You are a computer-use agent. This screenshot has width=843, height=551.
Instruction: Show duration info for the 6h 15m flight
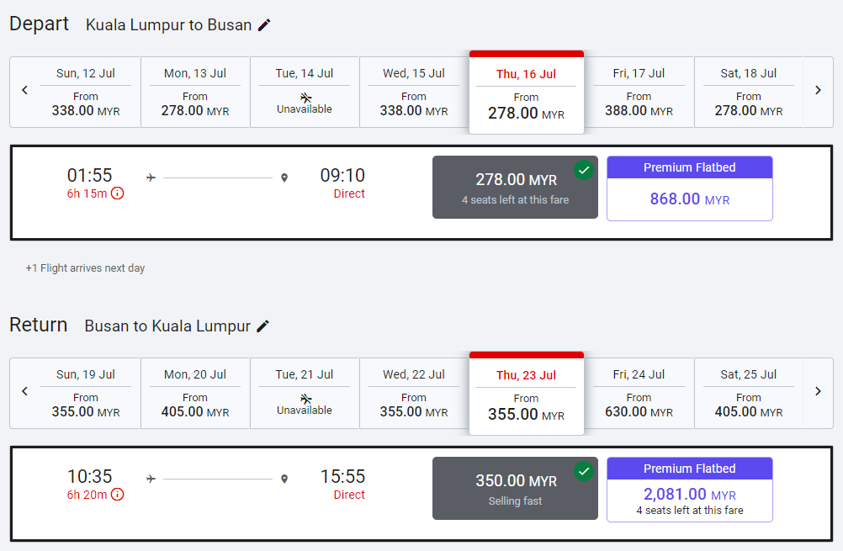click(x=117, y=193)
